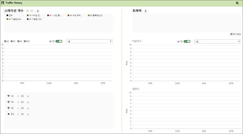This screenshot has height=134, width=243.
Task: Click the 6PM label on 다운로드 chart
Action: coord(150,83)
